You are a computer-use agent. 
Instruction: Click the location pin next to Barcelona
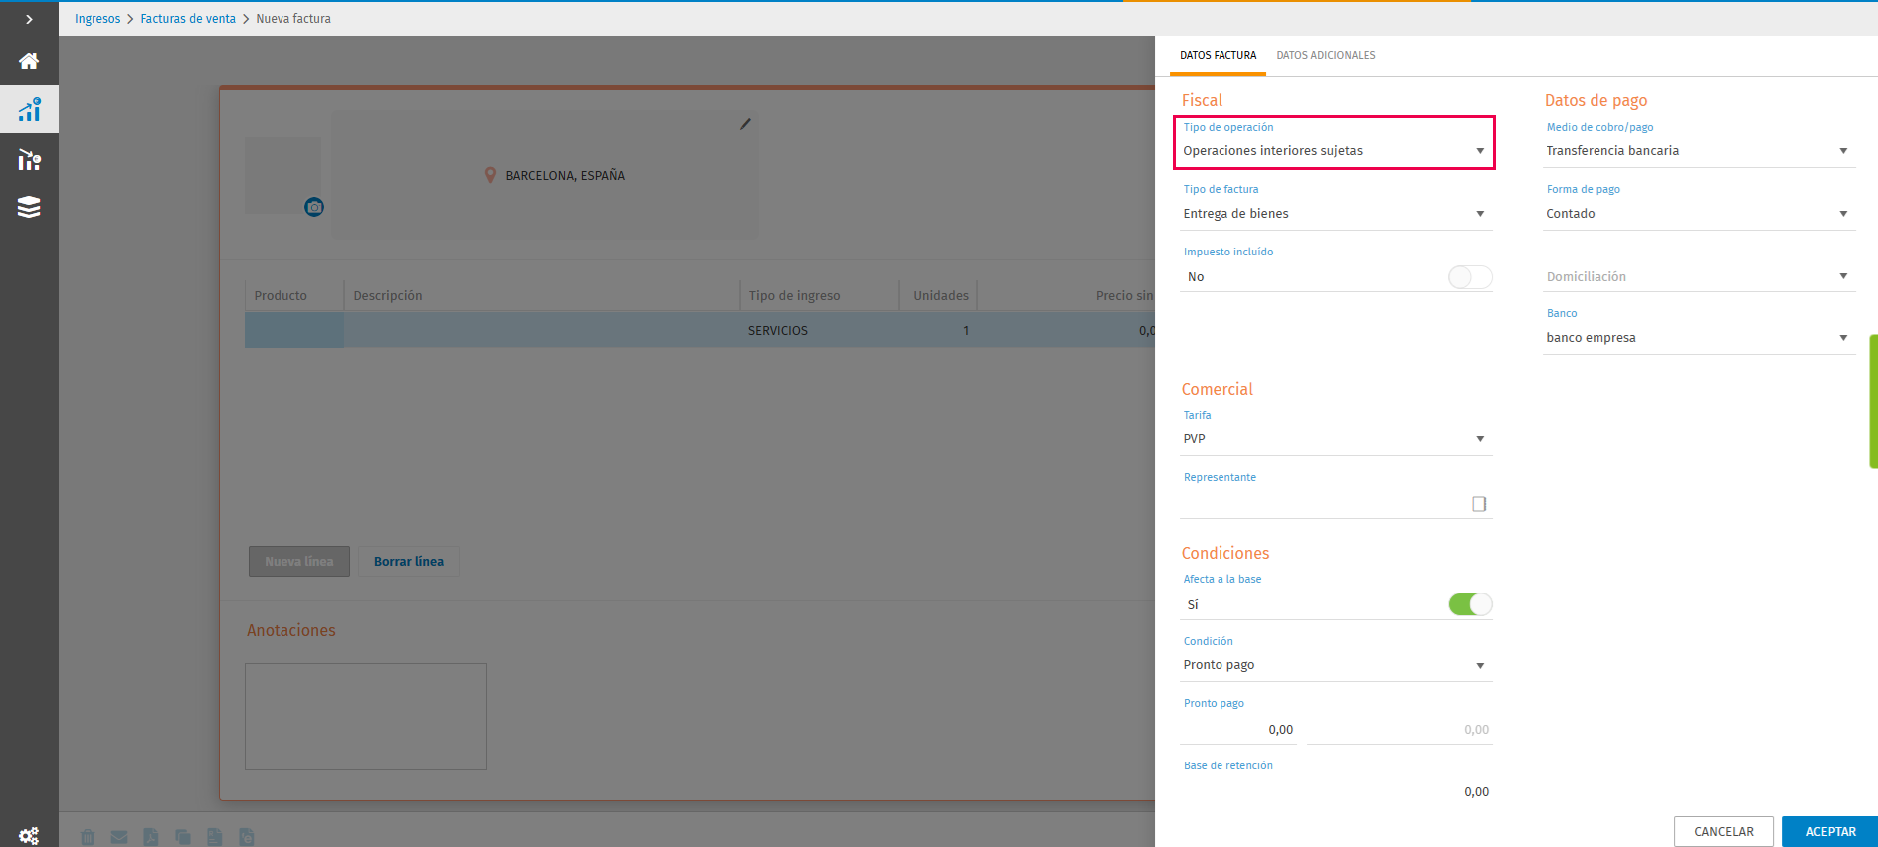pyautogui.click(x=490, y=175)
